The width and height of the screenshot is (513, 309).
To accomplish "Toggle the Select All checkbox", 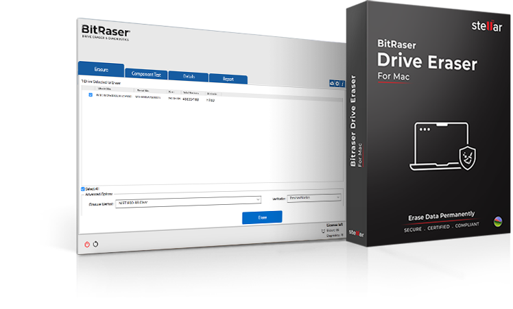I will coord(83,189).
